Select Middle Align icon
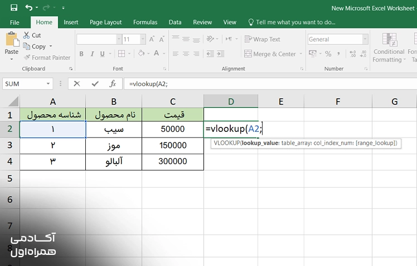This screenshot has width=417, height=266. (x=186, y=40)
